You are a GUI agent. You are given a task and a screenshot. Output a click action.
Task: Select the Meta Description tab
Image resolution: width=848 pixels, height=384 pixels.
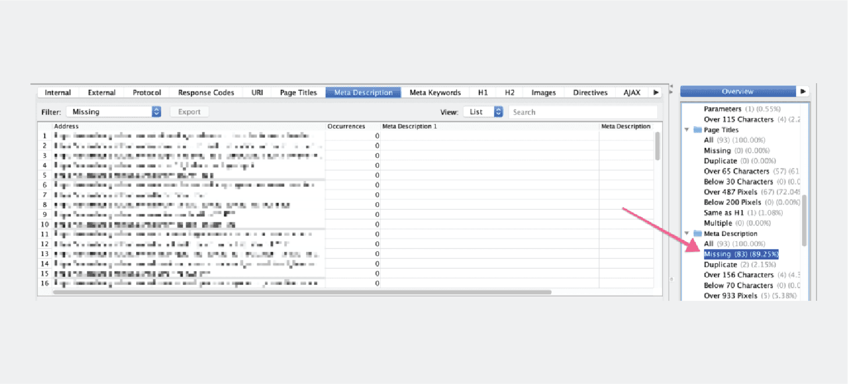click(x=364, y=93)
